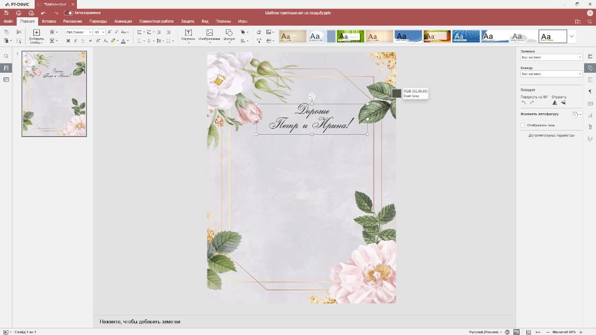Expand the Контур outline dropdown
This screenshot has height=335, width=596.
tap(551, 74)
